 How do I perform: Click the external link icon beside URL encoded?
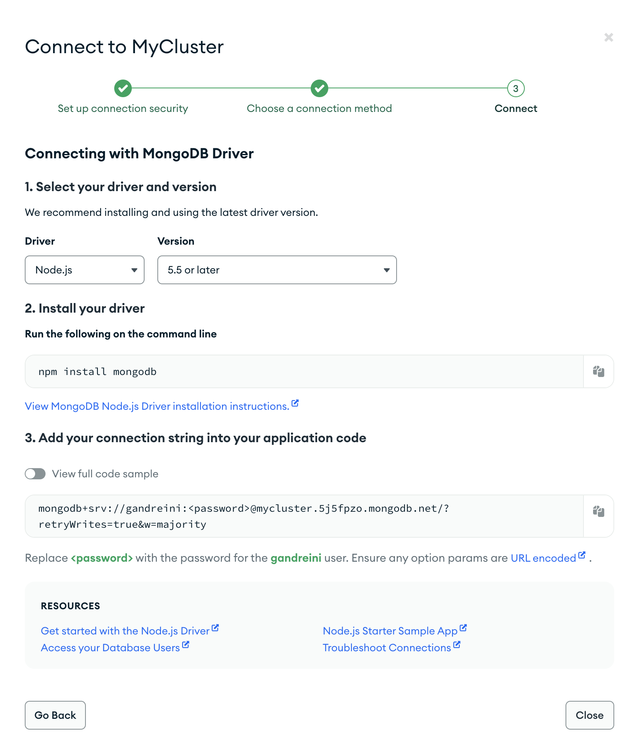[581, 555]
